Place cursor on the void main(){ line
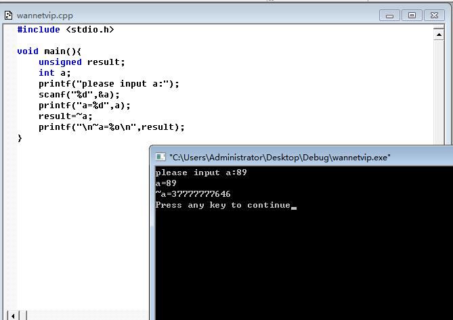 (49, 51)
